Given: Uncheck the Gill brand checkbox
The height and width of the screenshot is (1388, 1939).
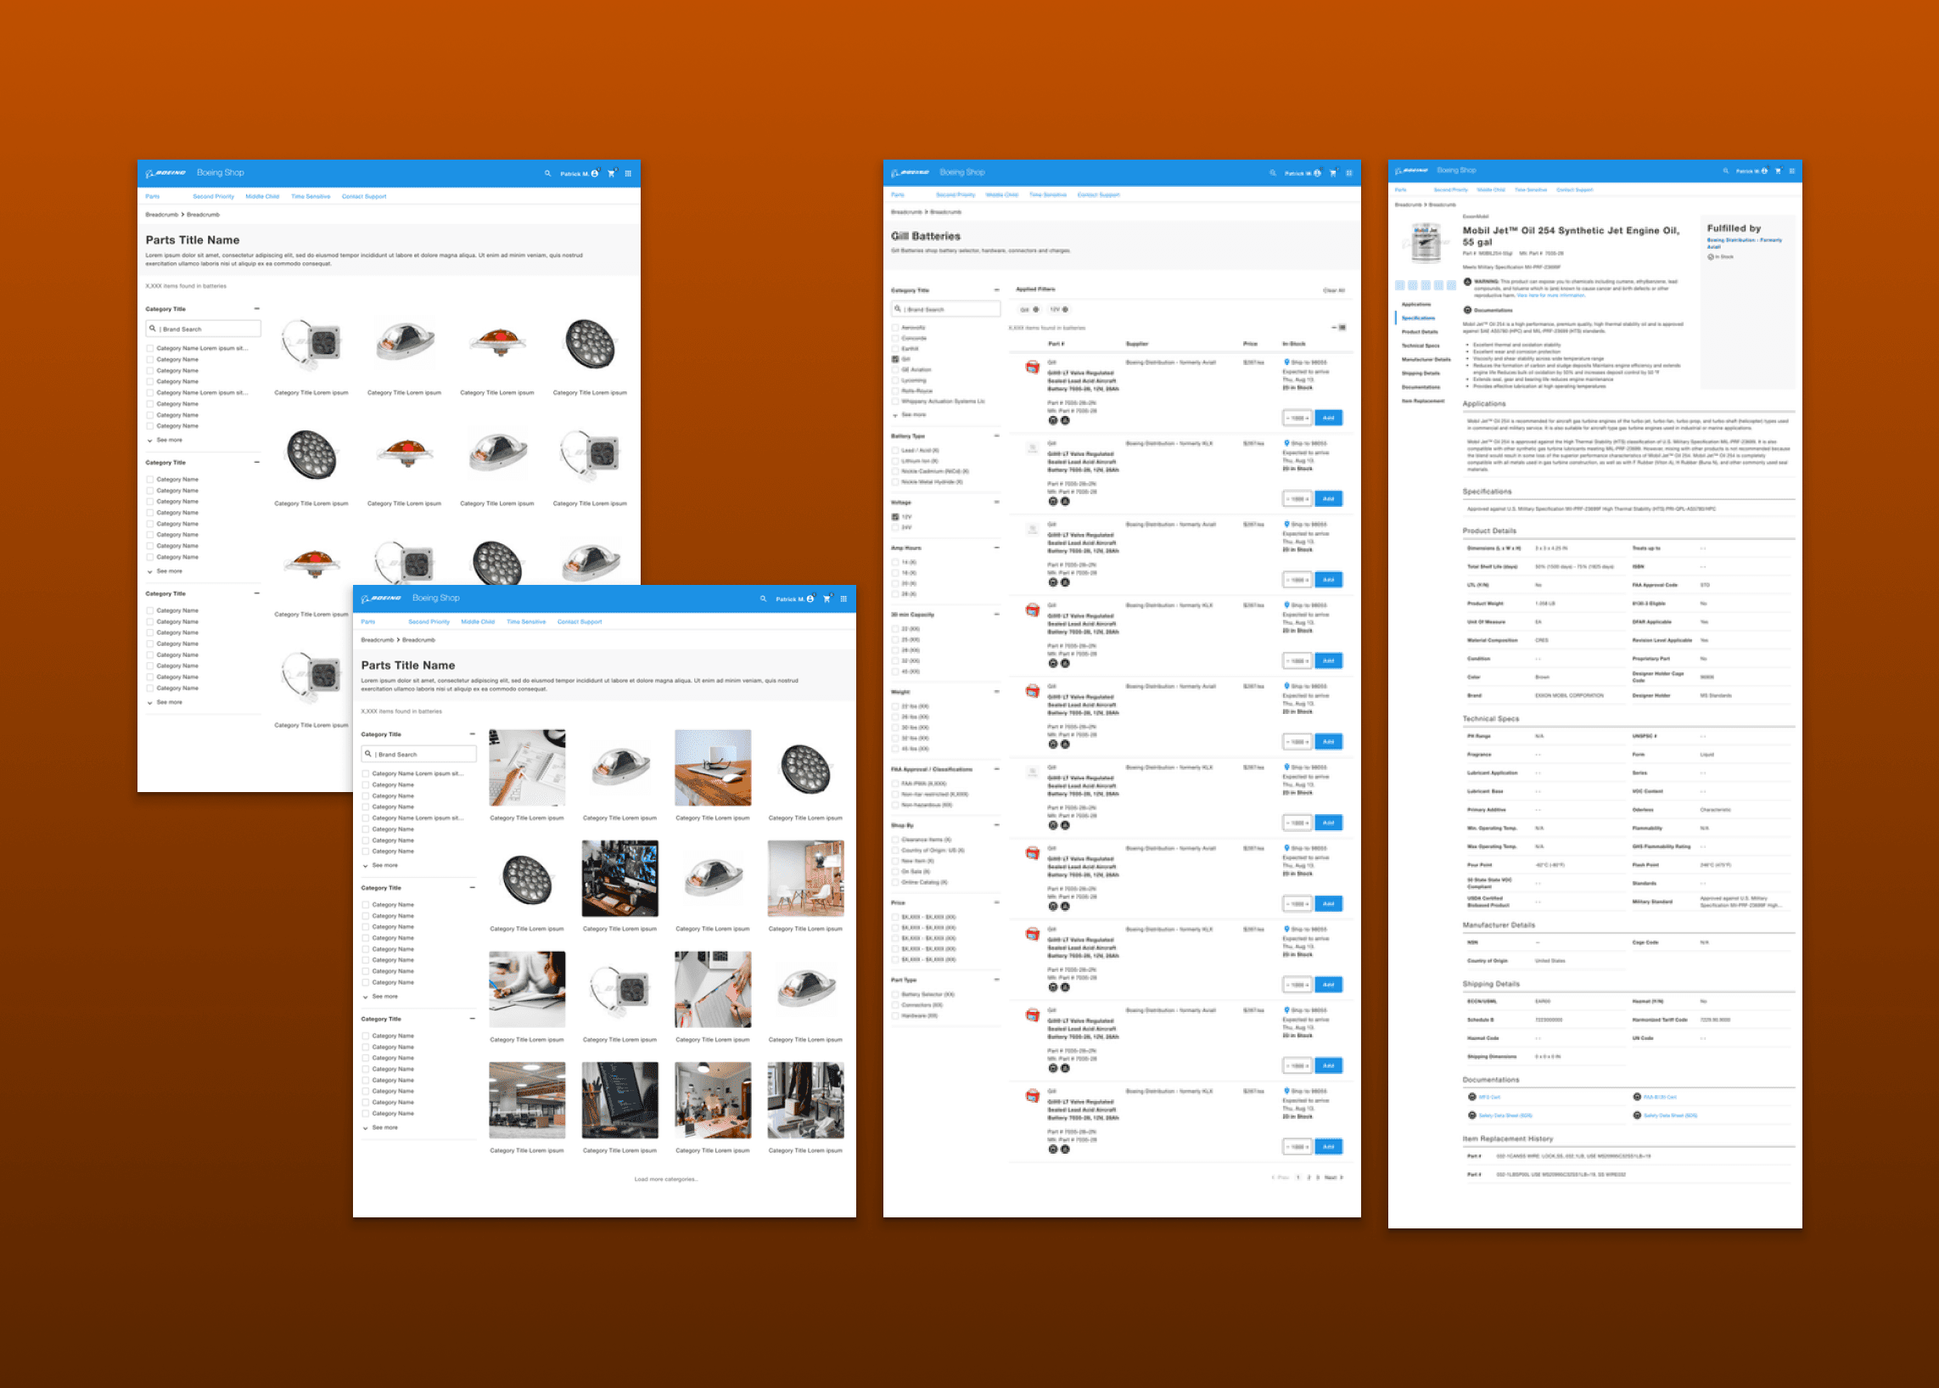Looking at the screenshot, I should [x=895, y=360].
